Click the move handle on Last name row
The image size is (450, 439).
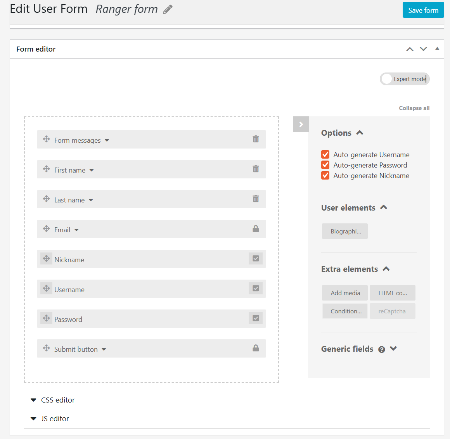click(46, 199)
